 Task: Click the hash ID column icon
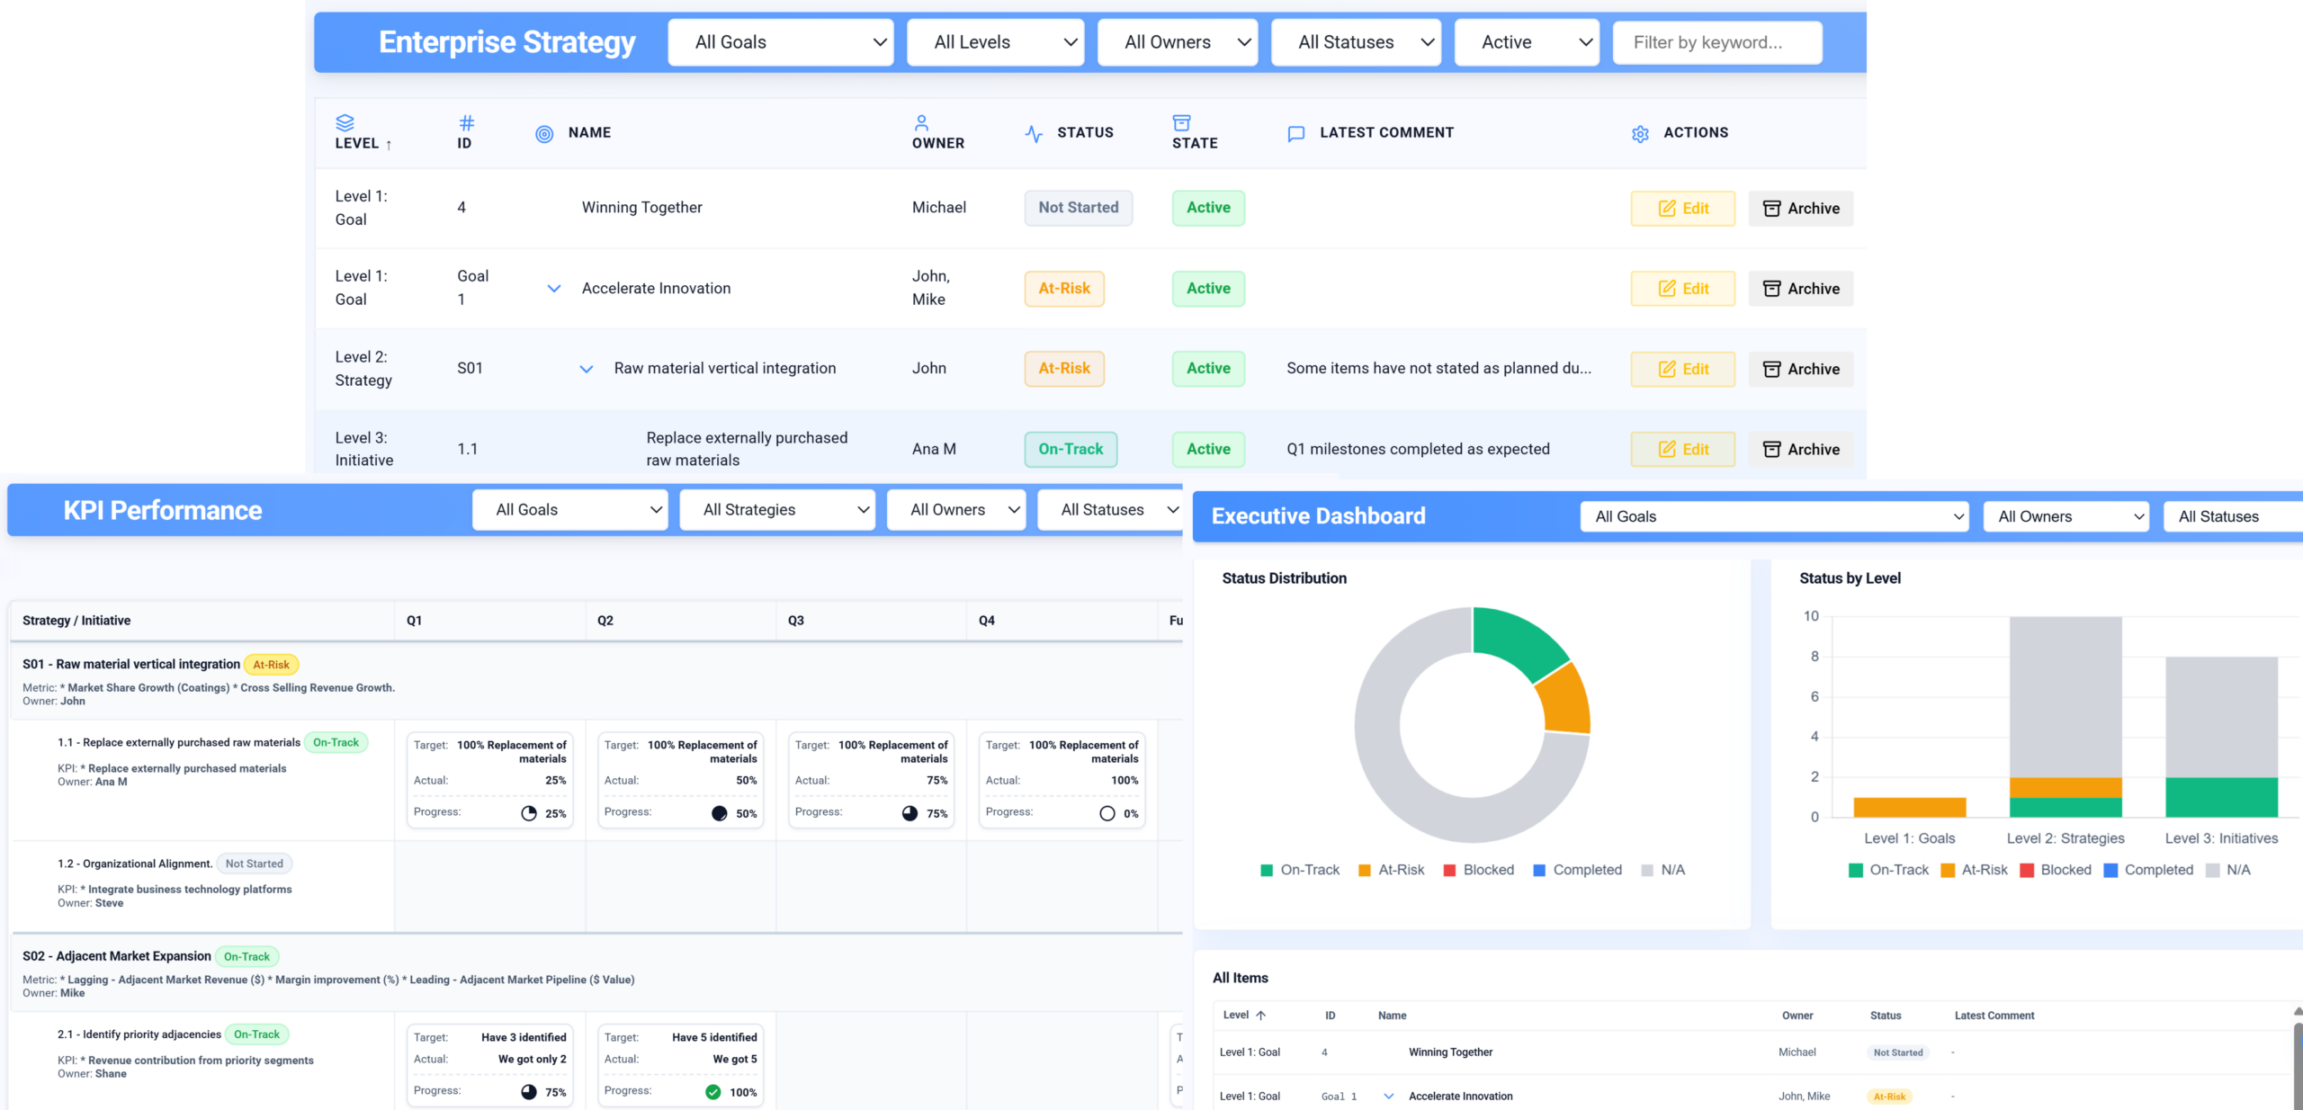pos(466,122)
